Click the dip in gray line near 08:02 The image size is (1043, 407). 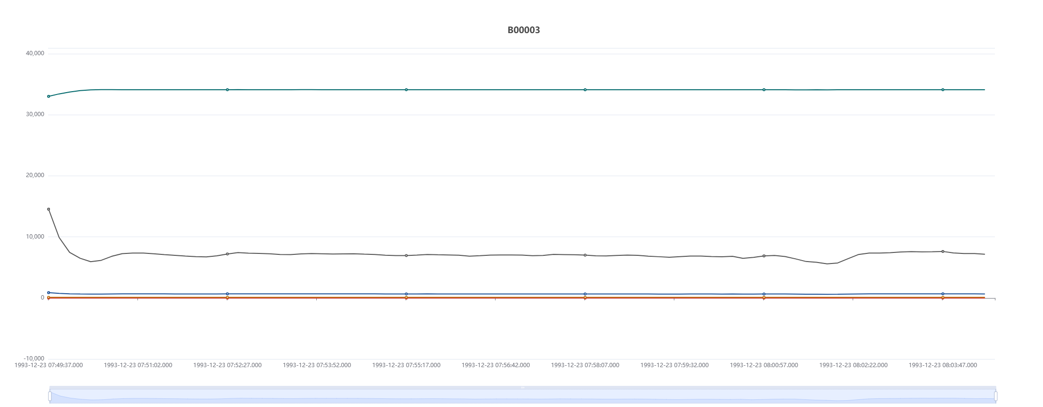tap(827, 263)
